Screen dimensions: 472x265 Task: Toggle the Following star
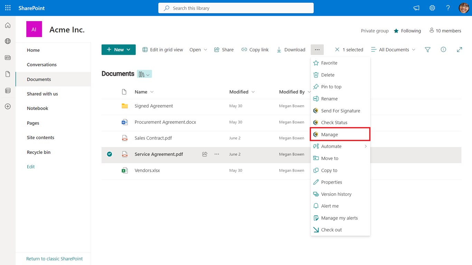[396, 31]
